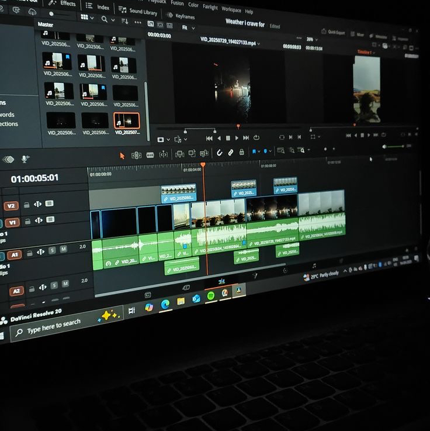
Task: Click the blue flag icon
Action: (x=255, y=152)
